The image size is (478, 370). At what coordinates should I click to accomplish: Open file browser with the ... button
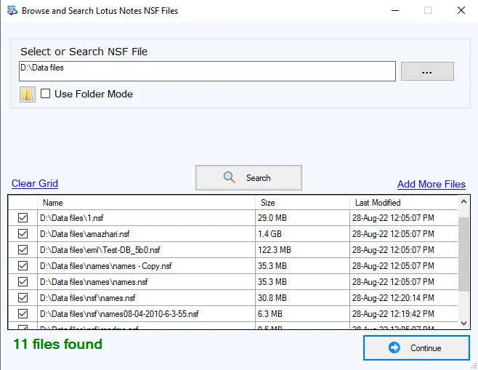tap(427, 71)
